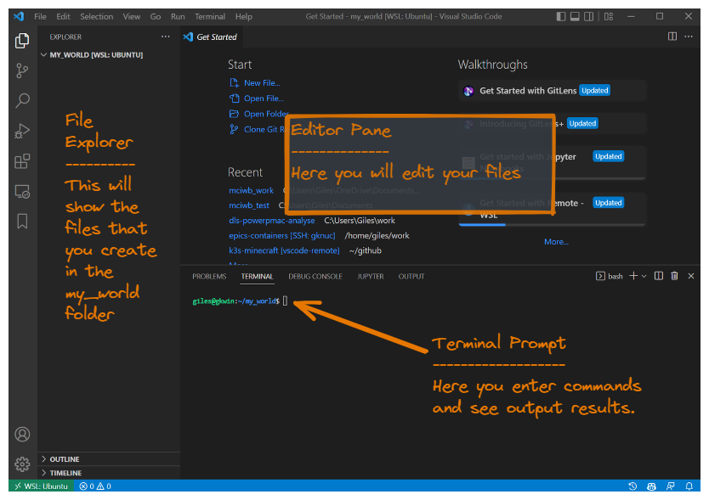Image resolution: width=709 pixels, height=500 pixels.
Task: Click the WSL: Ubuntu remote indicator
Action: pyautogui.click(x=39, y=486)
